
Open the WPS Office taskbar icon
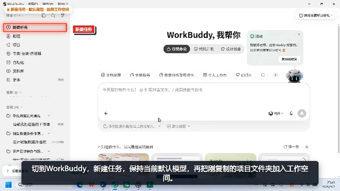click(x=91, y=185)
